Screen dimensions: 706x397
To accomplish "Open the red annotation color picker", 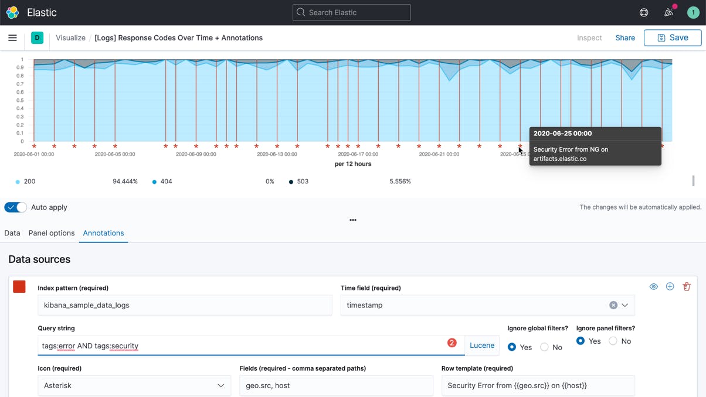I will (x=19, y=286).
